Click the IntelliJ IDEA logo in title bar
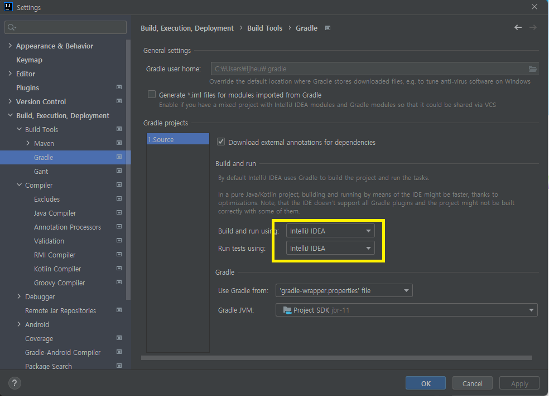The width and height of the screenshot is (549, 399). [8, 7]
